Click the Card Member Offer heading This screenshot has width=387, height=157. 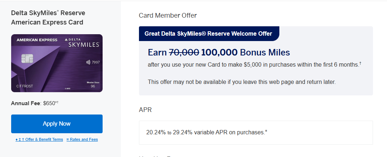point(168,15)
